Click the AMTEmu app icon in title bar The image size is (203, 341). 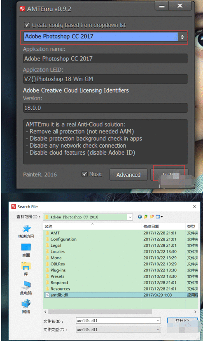pyautogui.click(x=22, y=9)
